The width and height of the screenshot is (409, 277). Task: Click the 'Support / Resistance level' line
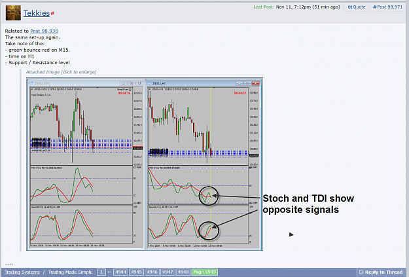tap(37, 63)
